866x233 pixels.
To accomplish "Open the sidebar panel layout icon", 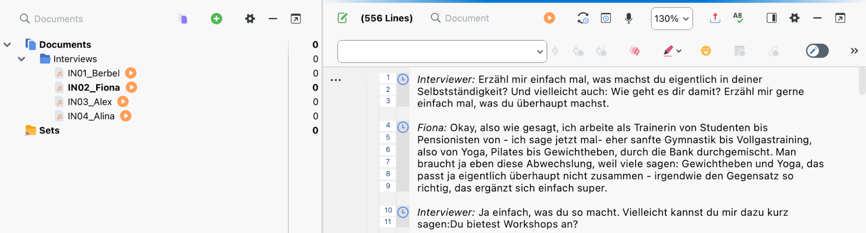I will click(x=772, y=18).
